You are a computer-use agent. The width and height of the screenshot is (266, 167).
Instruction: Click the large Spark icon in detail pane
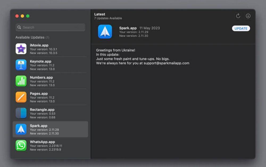pyautogui.click(x=105, y=32)
